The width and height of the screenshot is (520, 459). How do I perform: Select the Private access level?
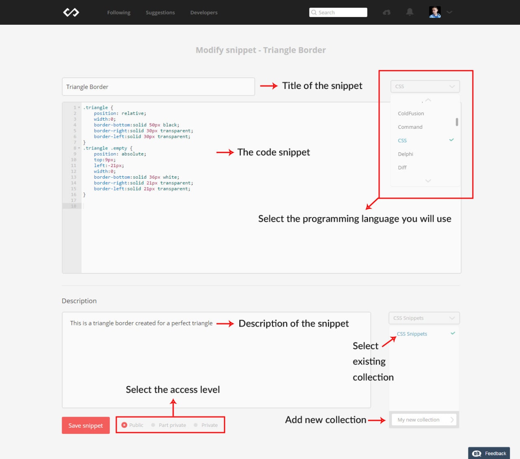pyautogui.click(x=195, y=425)
